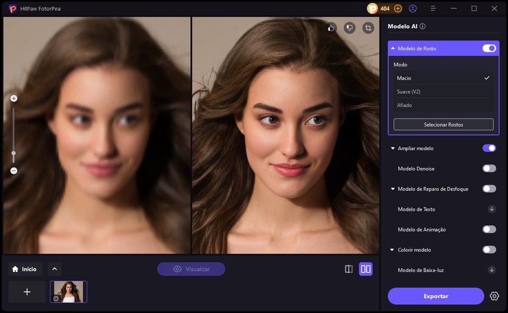
Task: Expand the Colorir modelo section
Action: [x=393, y=250]
